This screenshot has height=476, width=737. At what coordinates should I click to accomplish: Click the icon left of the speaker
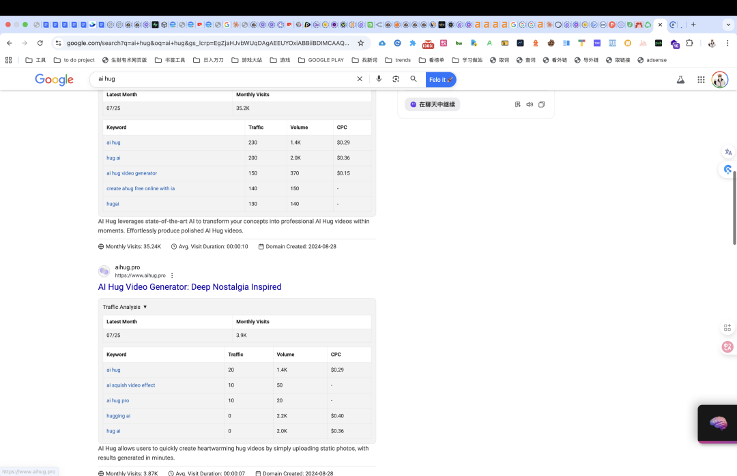517,104
